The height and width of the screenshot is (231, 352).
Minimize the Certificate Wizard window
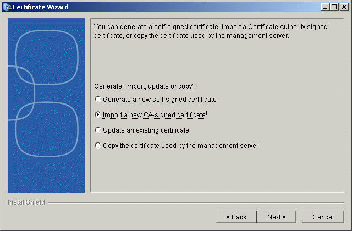(x=325, y=7)
